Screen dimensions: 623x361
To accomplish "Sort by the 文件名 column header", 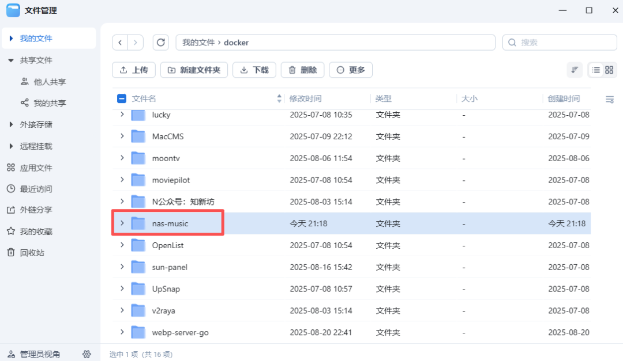I will click(144, 98).
